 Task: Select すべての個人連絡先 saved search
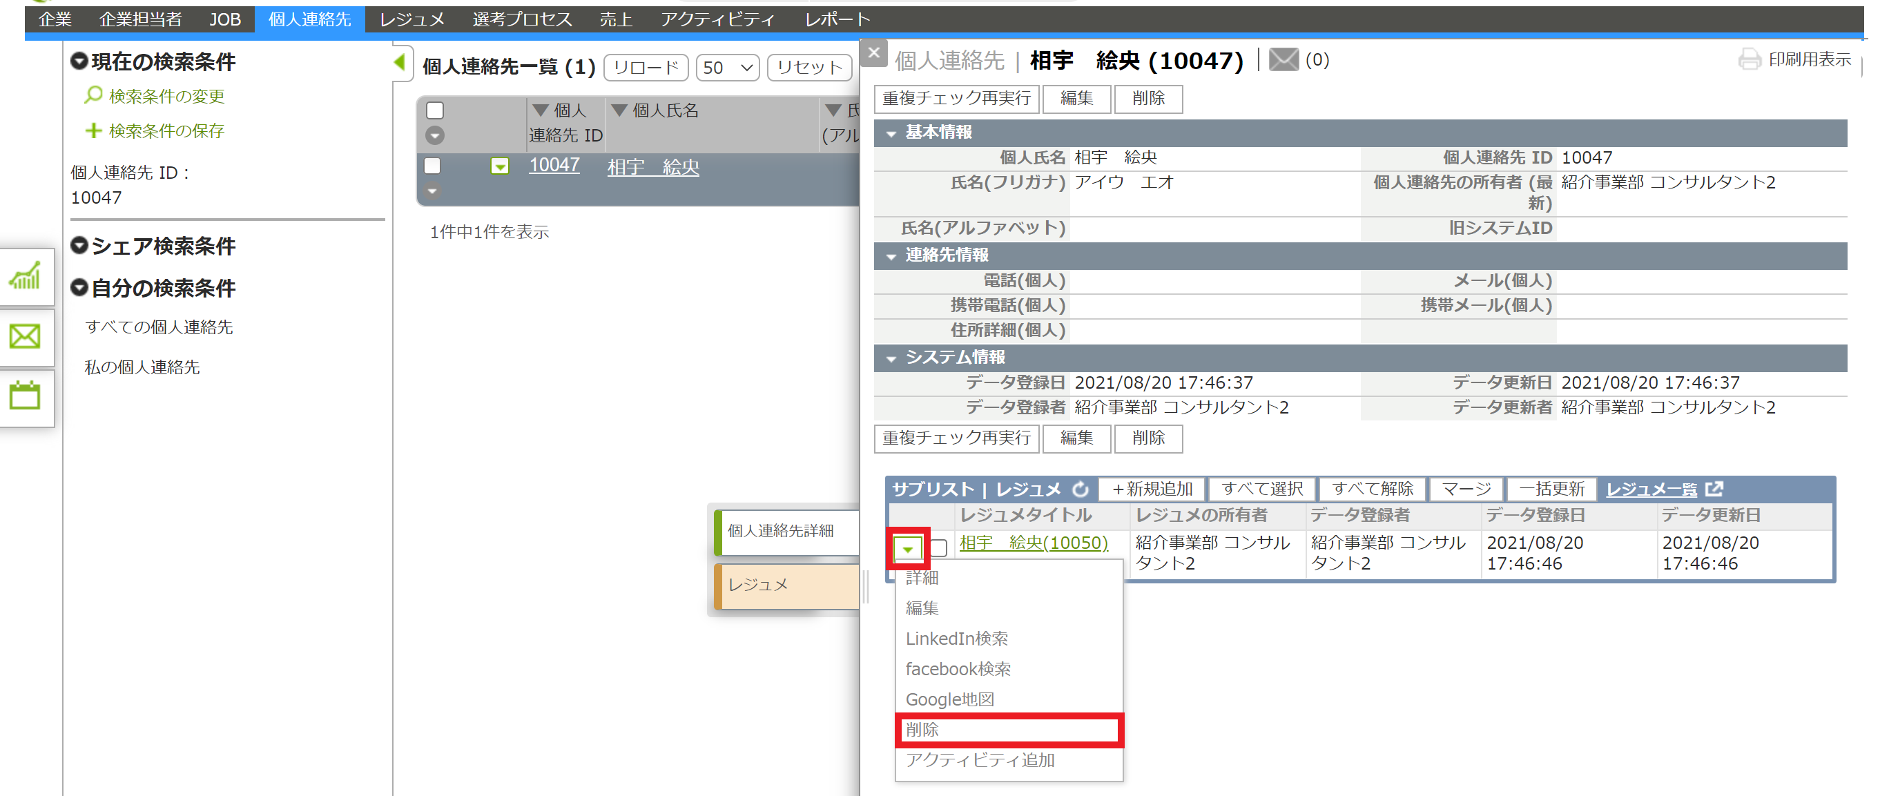(158, 327)
